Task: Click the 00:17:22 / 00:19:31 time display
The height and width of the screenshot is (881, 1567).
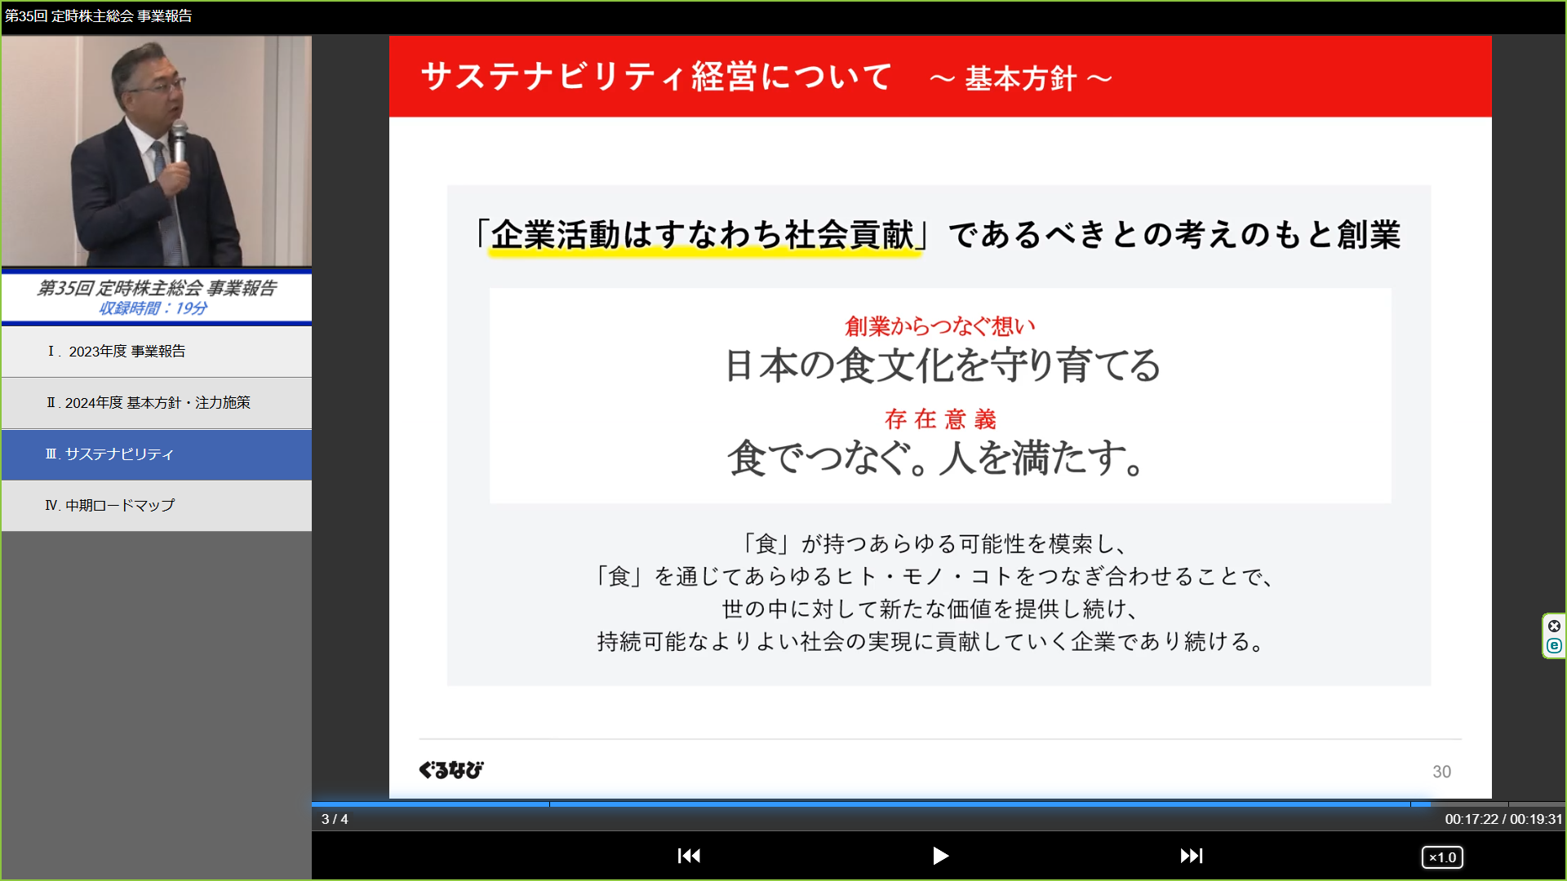Action: pos(1503,819)
